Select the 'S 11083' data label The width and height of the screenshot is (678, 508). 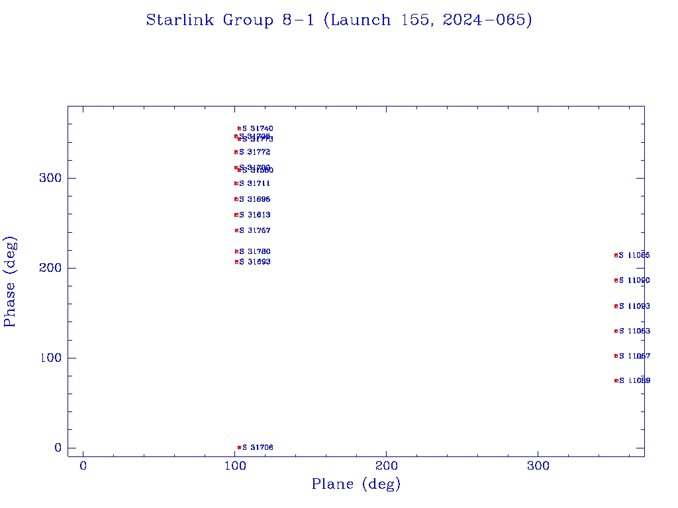pos(634,331)
